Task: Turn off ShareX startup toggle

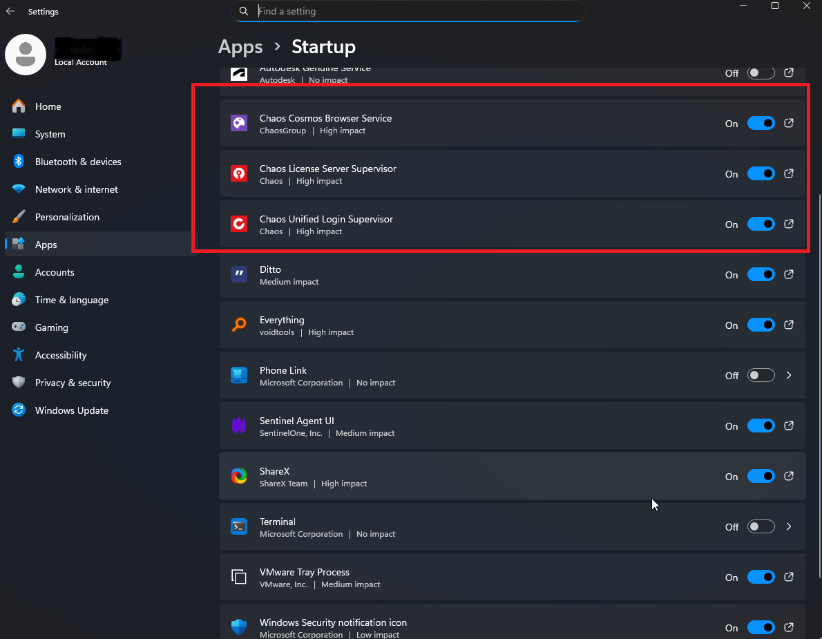Action: coord(761,477)
